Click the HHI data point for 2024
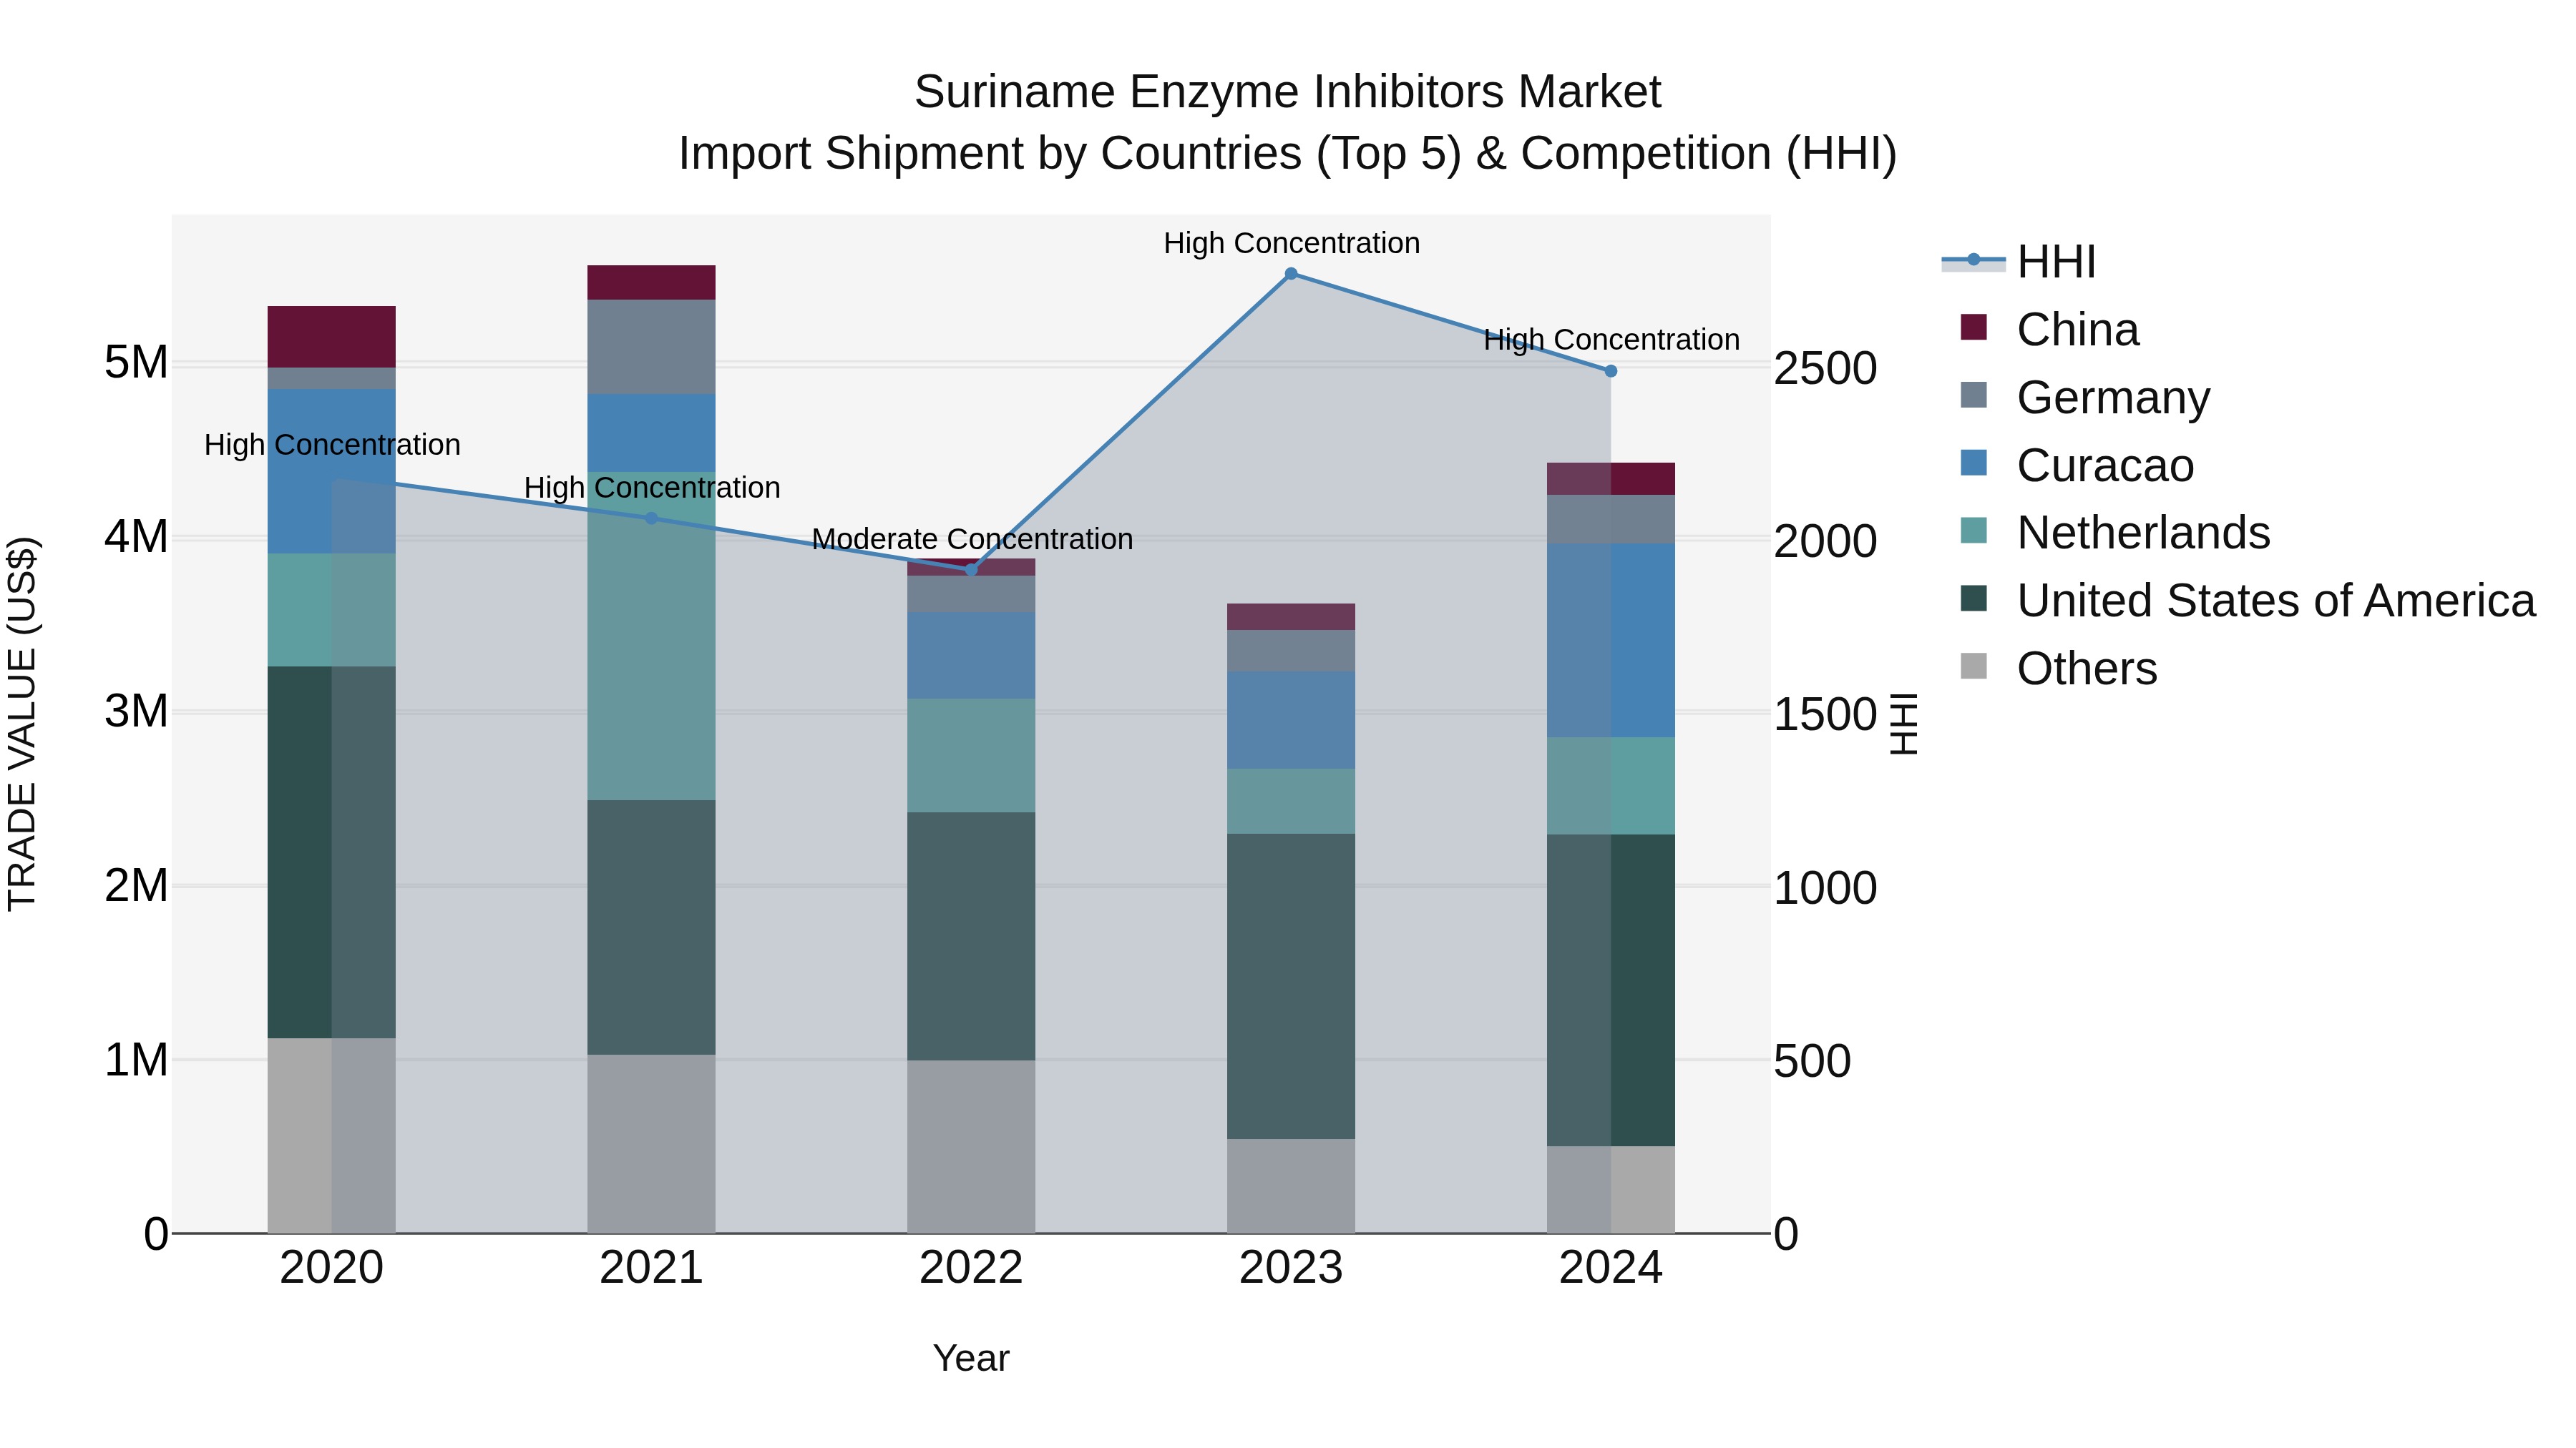Viewport: 2576px width, 1448px height. pos(1611,370)
